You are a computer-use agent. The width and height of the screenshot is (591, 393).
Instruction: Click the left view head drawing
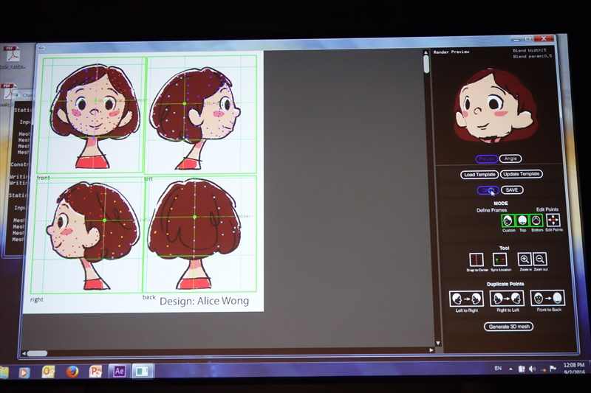click(x=195, y=117)
